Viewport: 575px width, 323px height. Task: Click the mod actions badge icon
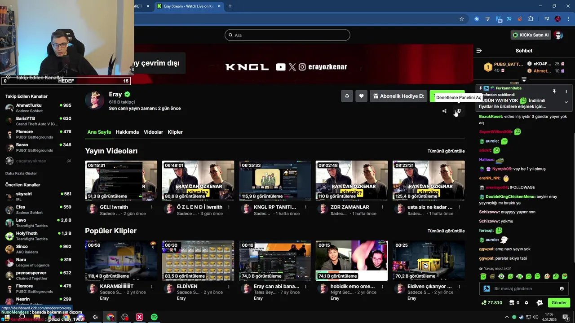pos(540,303)
